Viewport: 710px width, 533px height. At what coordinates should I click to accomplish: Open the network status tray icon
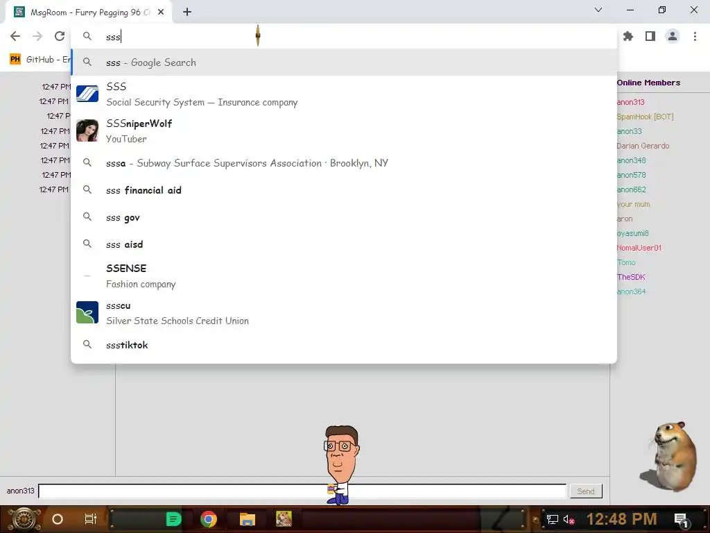tap(552, 519)
